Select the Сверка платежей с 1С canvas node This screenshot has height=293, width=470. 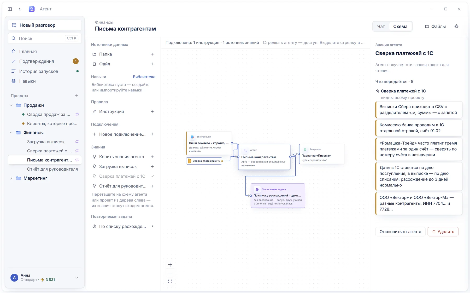tap(204, 161)
